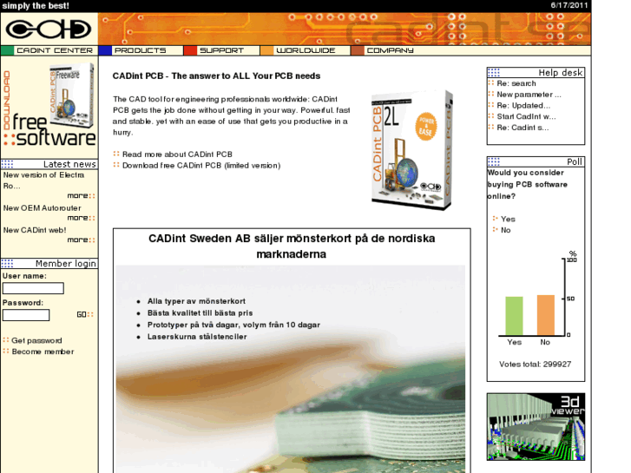The height and width of the screenshot is (473, 631).
Task: Click the date 6/17/2011 in header
Action: pyautogui.click(x=569, y=5)
